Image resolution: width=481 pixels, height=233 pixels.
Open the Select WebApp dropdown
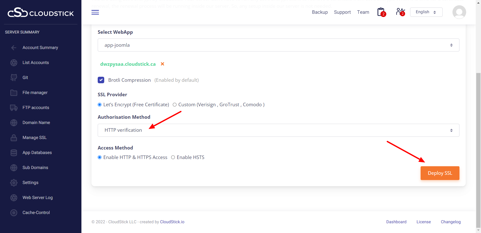[x=278, y=45]
